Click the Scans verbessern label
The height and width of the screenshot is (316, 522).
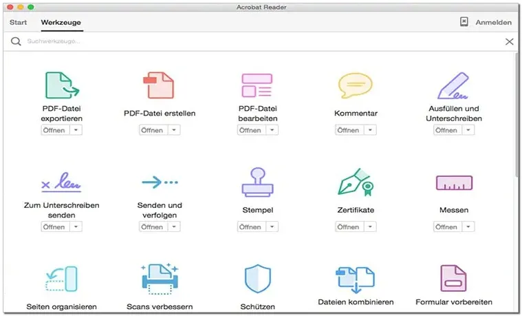tap(160, 306)
